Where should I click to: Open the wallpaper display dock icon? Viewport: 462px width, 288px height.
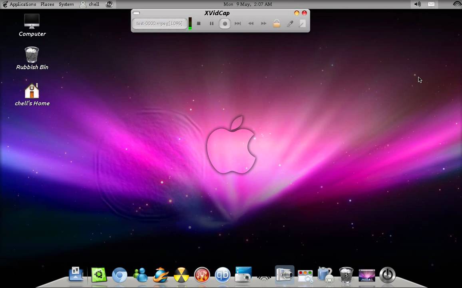pyautogui.click(x=367, y=275)
